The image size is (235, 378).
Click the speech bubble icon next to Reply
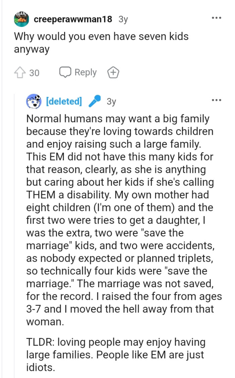(x=66, y=72)
